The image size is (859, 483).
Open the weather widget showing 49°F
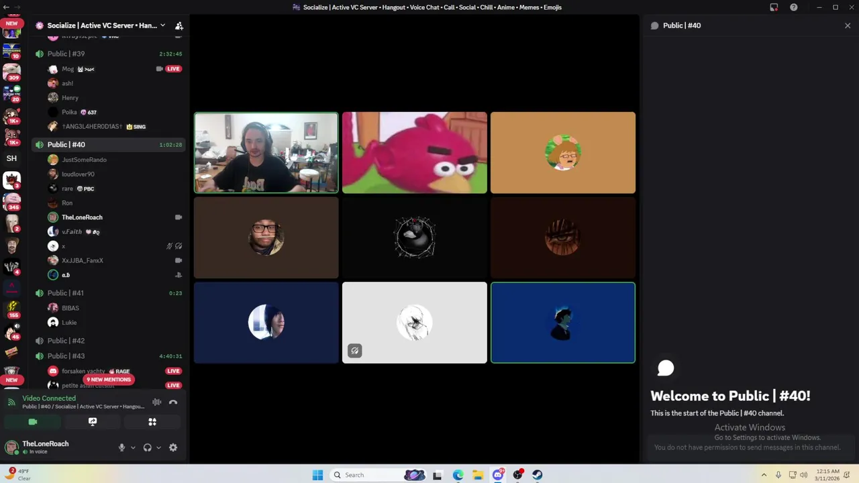coord(19,474)
